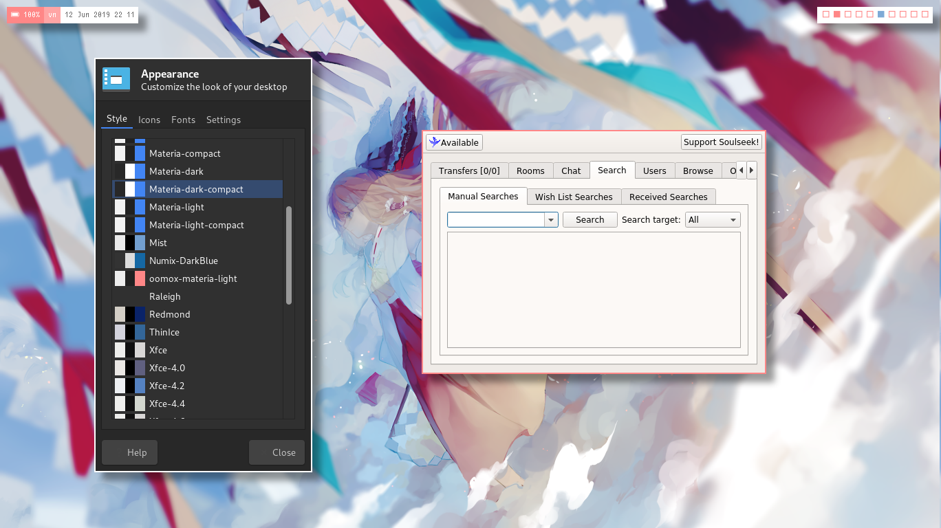Open Help from the Appearance dialog

pyautogui.click(x=129, y=452)
